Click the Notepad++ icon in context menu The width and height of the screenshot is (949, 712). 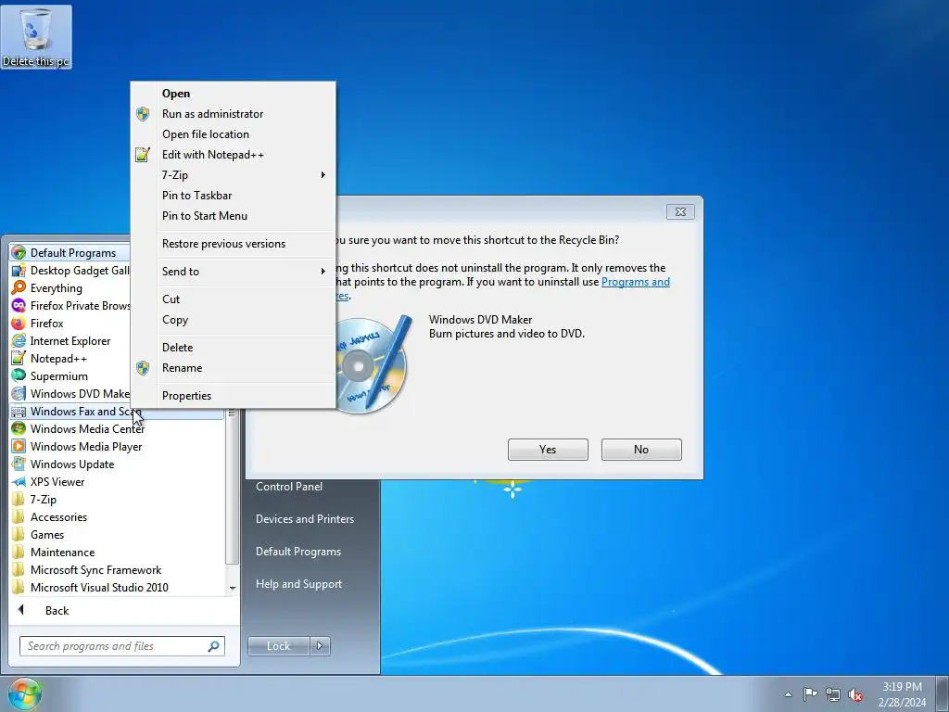(x=142, y=155)
